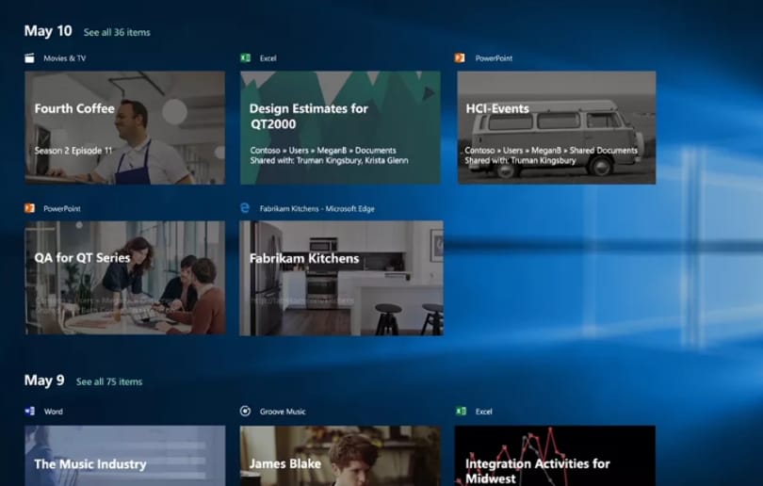Click the PowerPoint icon above HCI-Events
Image resolution: width=763 pixels, height=486 pixels.
point(460,57)
